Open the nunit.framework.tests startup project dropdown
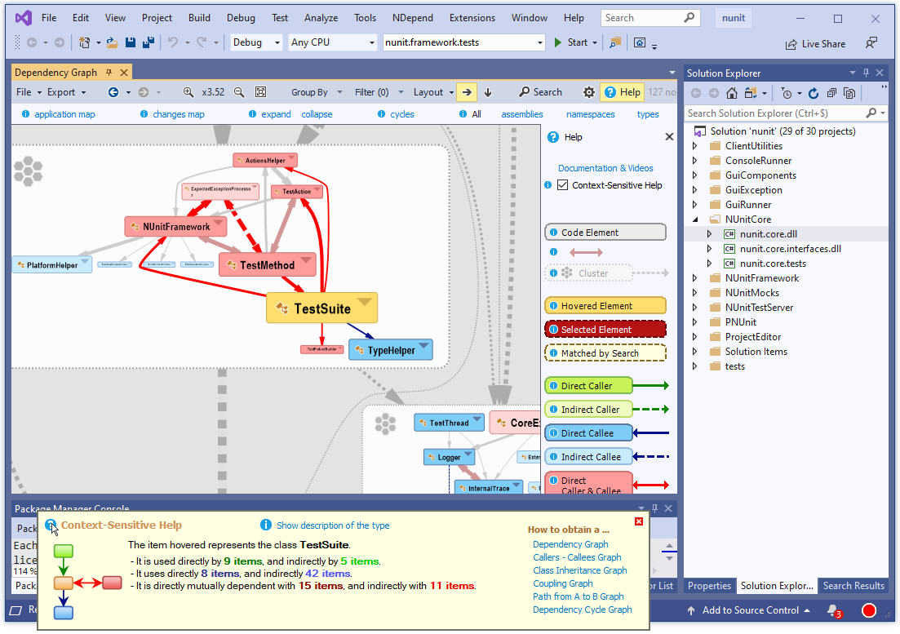The width and height of the screenshot is (900, 634). tap(463, 42)
